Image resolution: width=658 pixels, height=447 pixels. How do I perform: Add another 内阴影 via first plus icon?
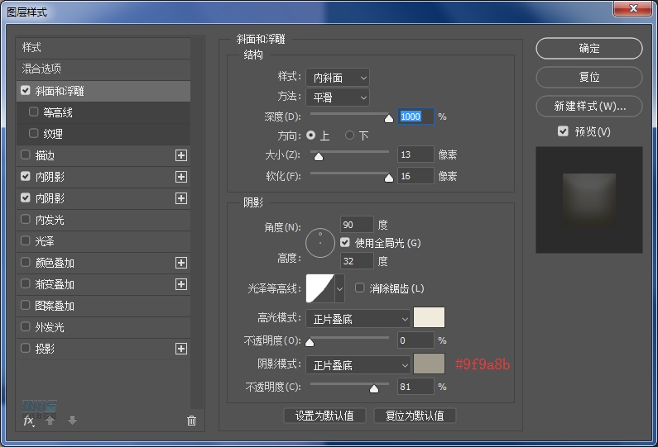[x=181, y=177]
